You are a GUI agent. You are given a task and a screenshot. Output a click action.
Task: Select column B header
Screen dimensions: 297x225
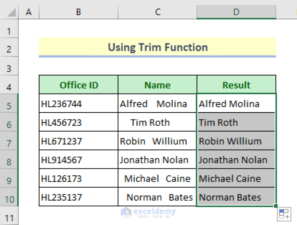(x=79, y=12)
